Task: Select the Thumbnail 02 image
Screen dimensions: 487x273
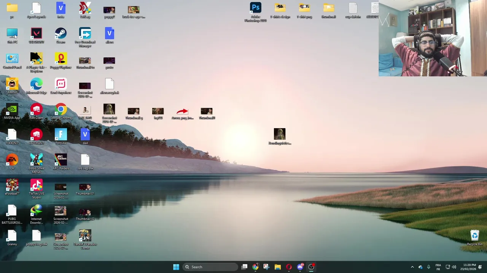Action: click(85, 215)
